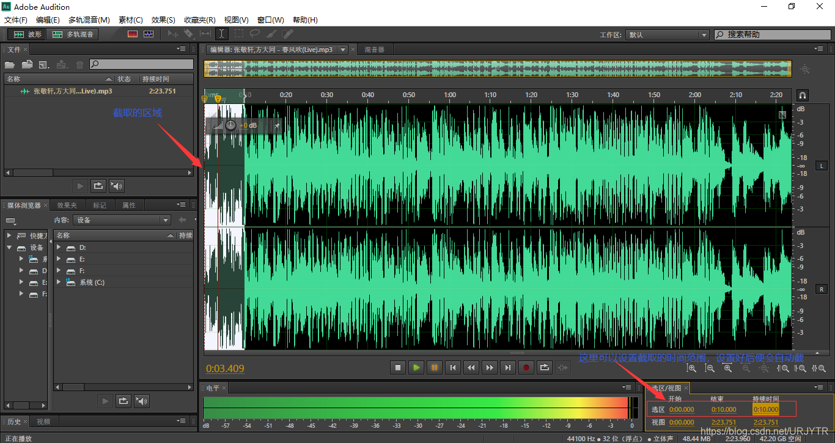Screen dimensions: 835x443
Task: Open the Files panel options menu
Action: (x=181, y=49)
